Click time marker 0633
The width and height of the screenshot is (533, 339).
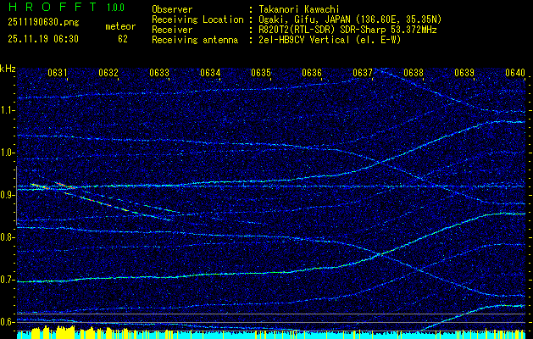(x=159, y=72)
